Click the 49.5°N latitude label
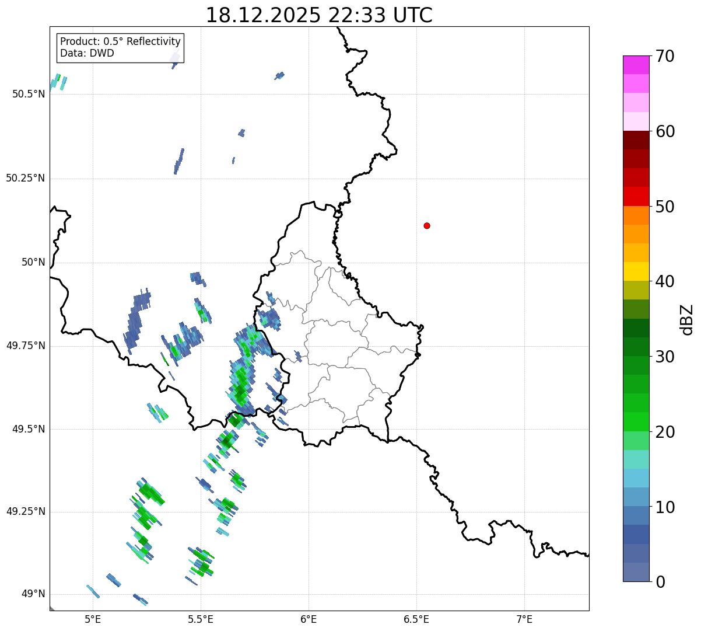 (x=29, y=429)
